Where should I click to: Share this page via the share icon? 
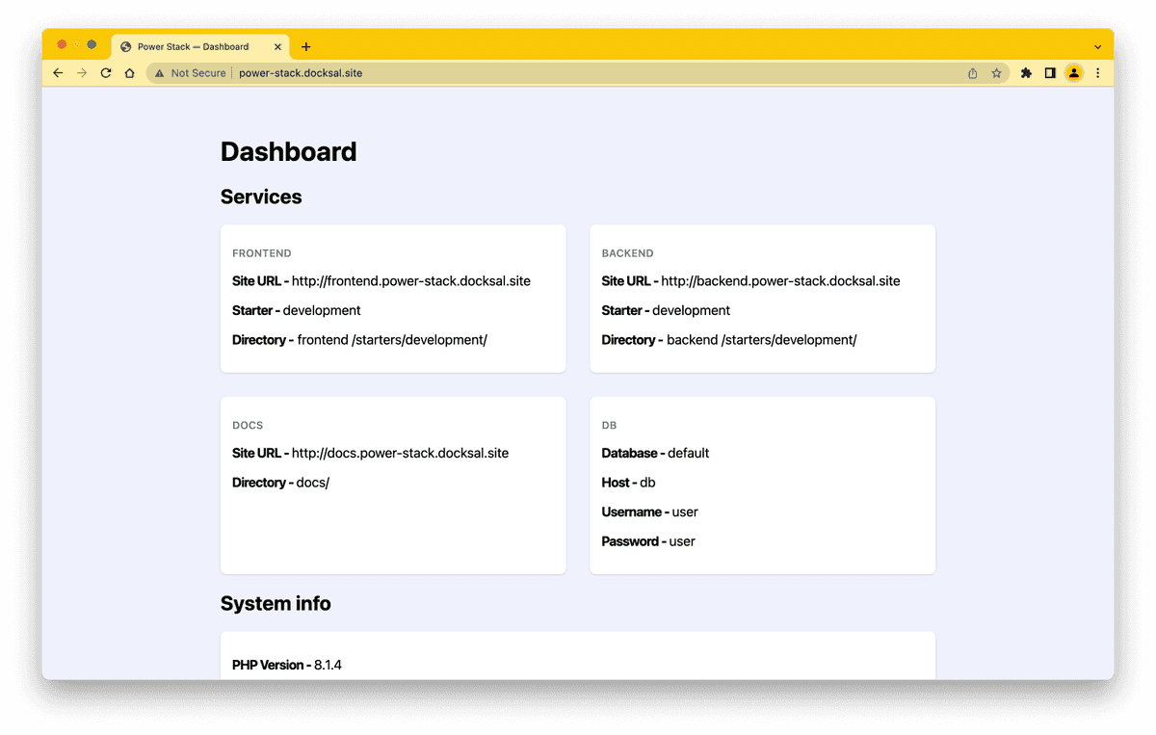pos(973,73)
